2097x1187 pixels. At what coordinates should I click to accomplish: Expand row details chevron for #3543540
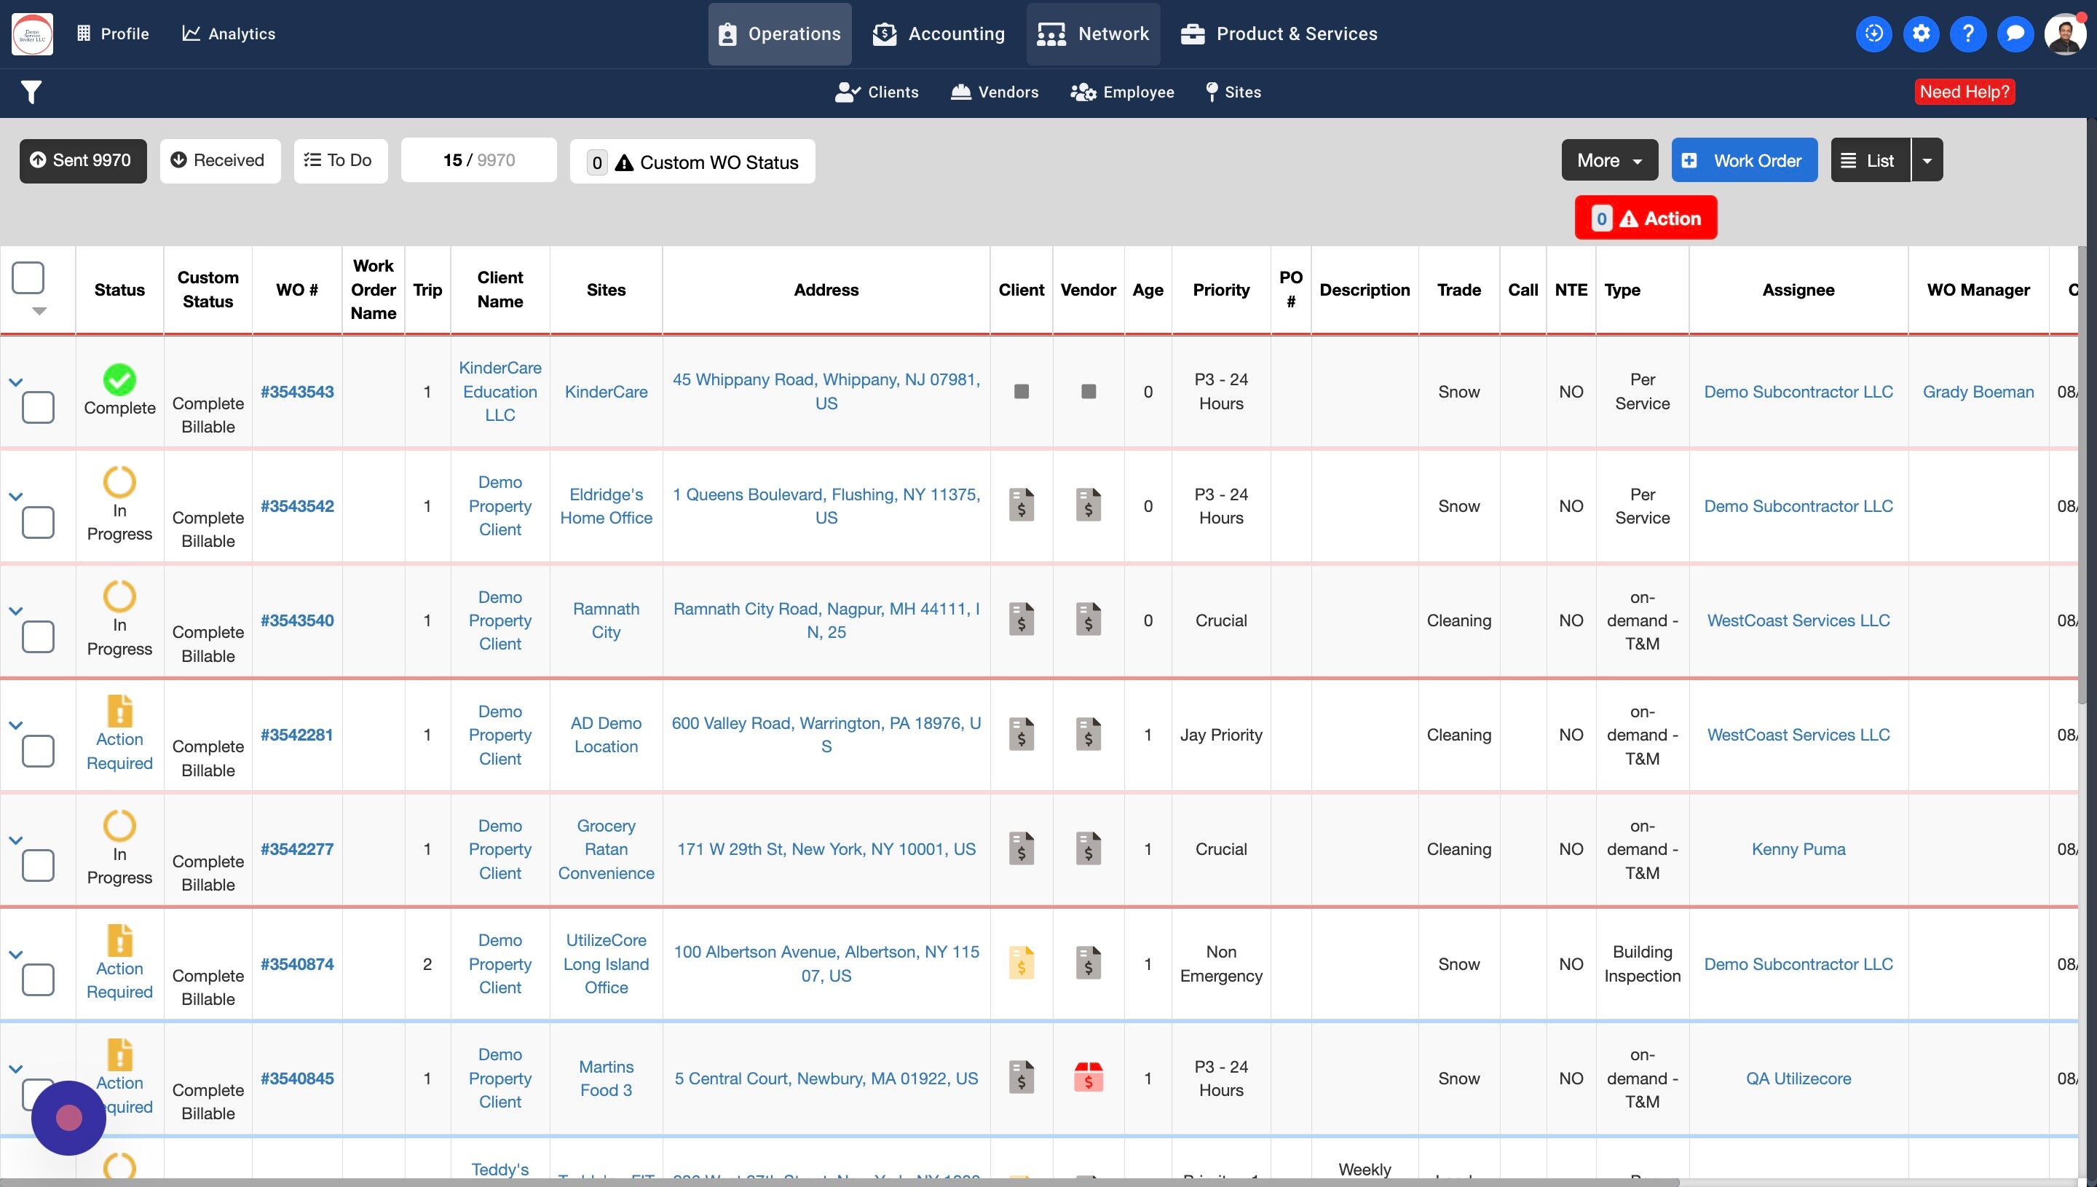tap(15, 611)
